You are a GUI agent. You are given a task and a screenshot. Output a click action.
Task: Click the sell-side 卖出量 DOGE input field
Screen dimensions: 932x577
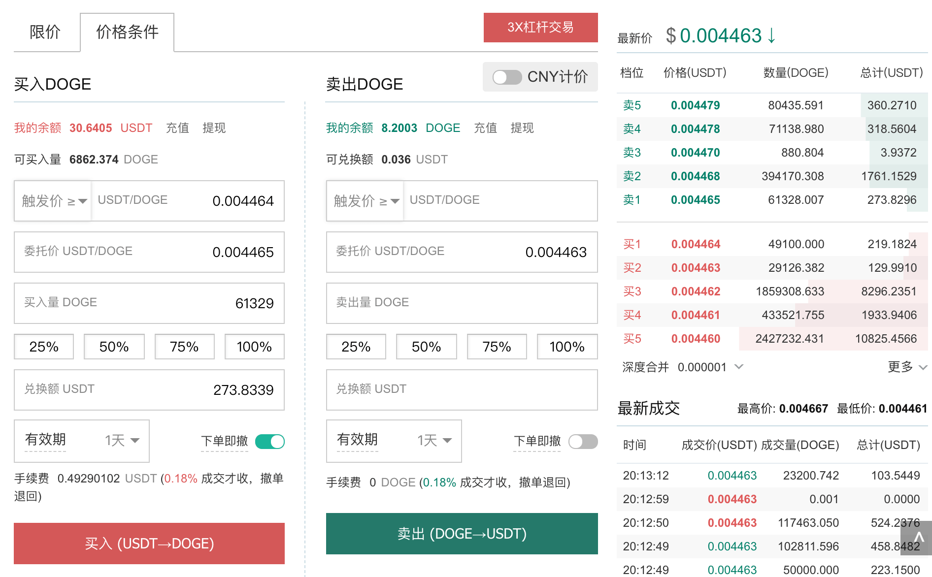(x=462, y=303)
